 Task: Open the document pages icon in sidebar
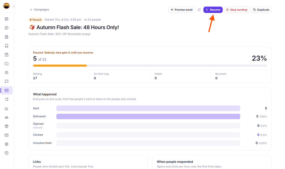click(7, 37)
